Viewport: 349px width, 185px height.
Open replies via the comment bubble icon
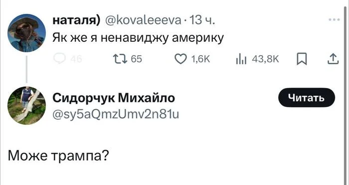(59, 59)
